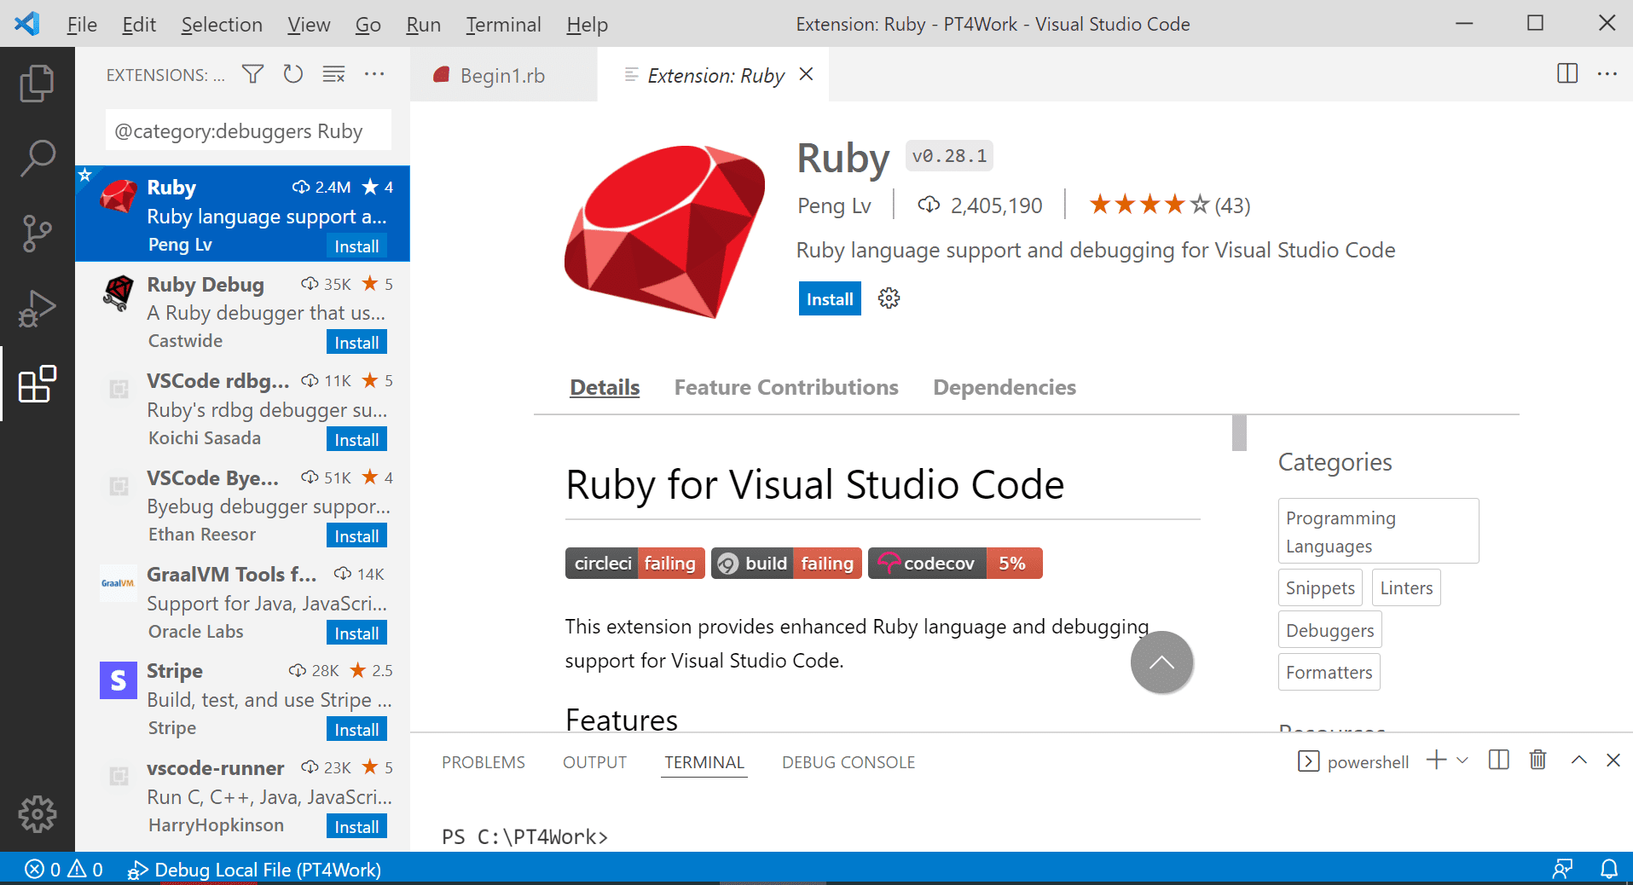The width and height of the screenshot is (1633, 885).
Task: Filter extensions with the funnel icon
Action: [x=252, y=74]
